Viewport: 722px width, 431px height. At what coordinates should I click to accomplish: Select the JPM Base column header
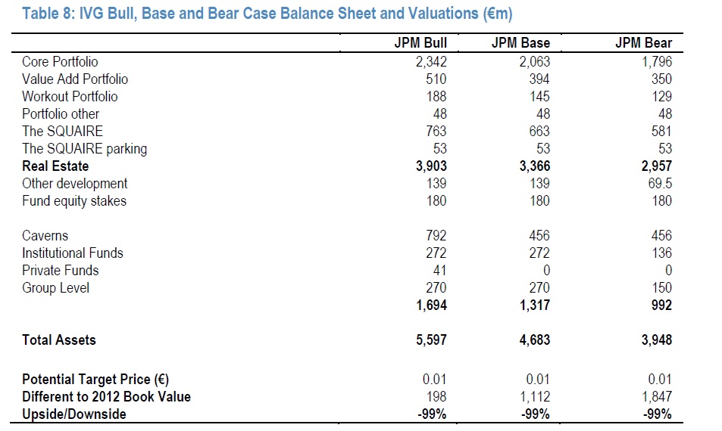click(x=520, y=44)
